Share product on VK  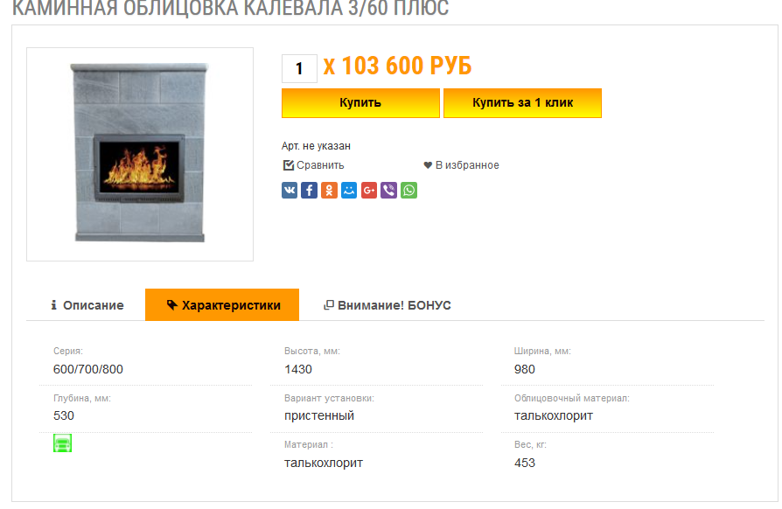[x=290, y=191]
